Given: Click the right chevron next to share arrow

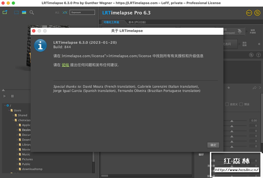Looking at the screenshot, I should (x=260, y=87).
